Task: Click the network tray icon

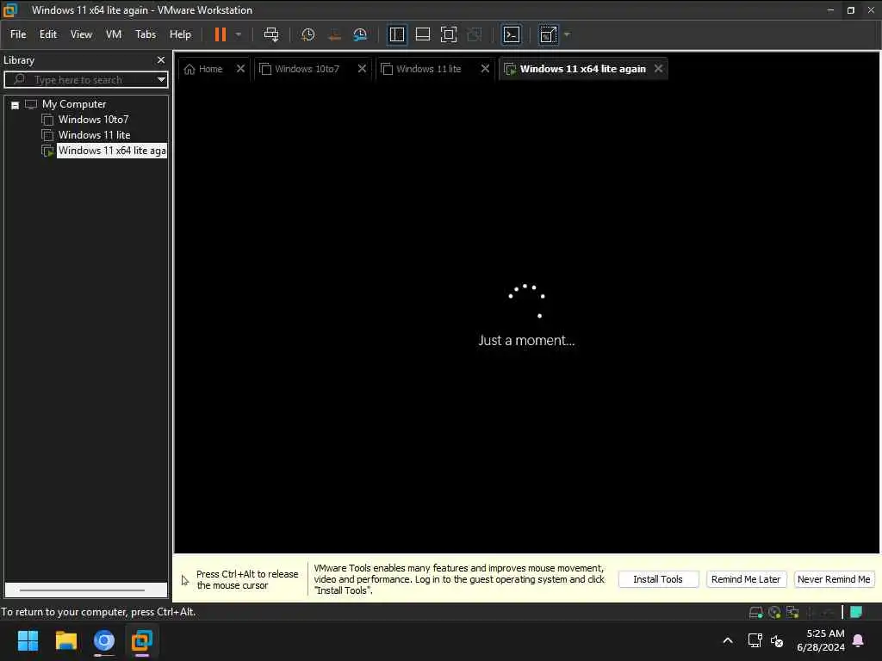Action: (x=755, y=640)
